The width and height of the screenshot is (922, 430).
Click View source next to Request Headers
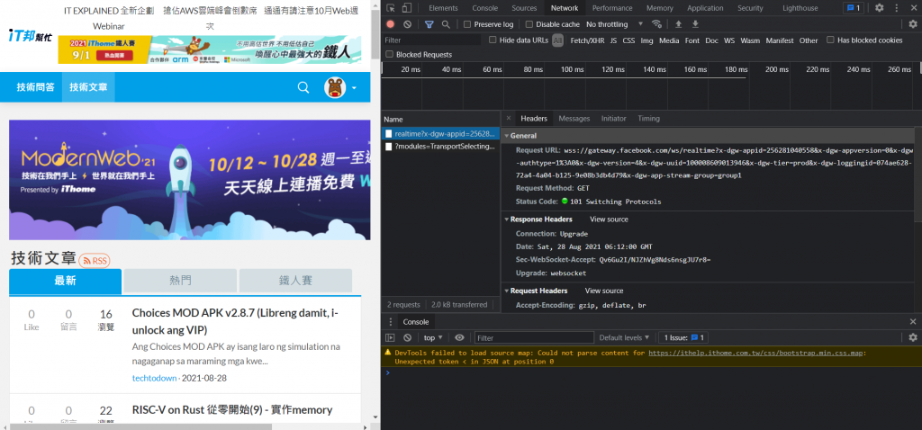tap(604, 291)
